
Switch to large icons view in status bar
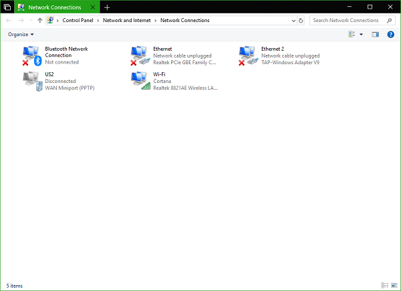click(394, 285)
